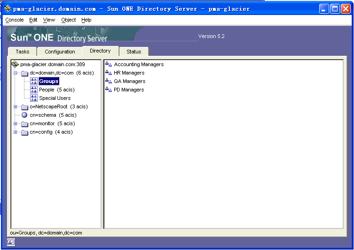
Task: Select the QA Managers group label
Action: pos(130,81)
